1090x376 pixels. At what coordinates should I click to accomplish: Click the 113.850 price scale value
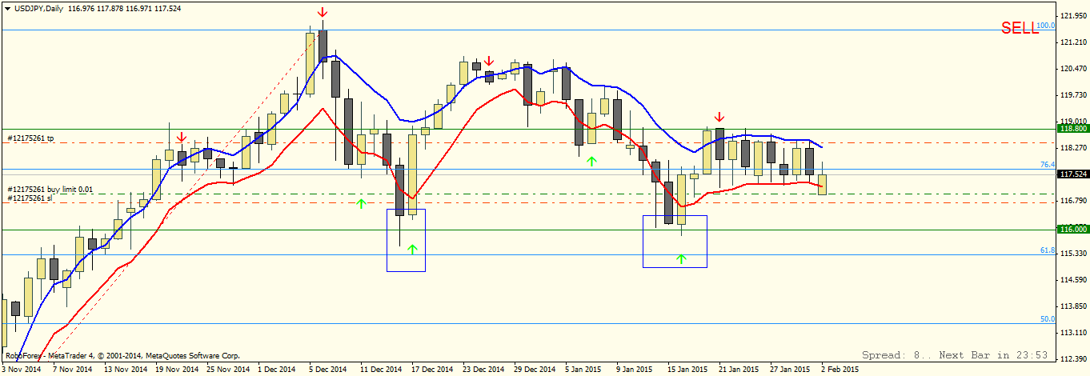pos(1072,306)
